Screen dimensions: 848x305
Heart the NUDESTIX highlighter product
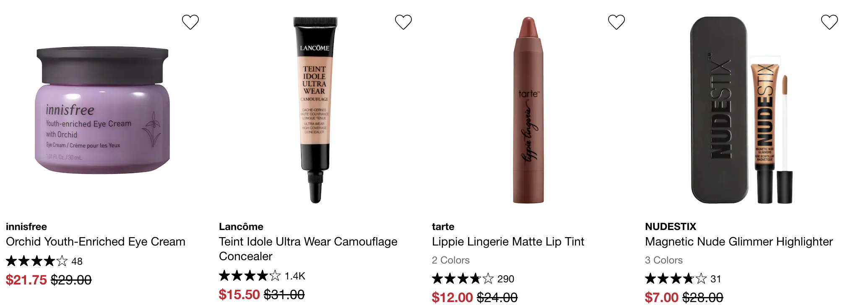(x=829, y=22)
